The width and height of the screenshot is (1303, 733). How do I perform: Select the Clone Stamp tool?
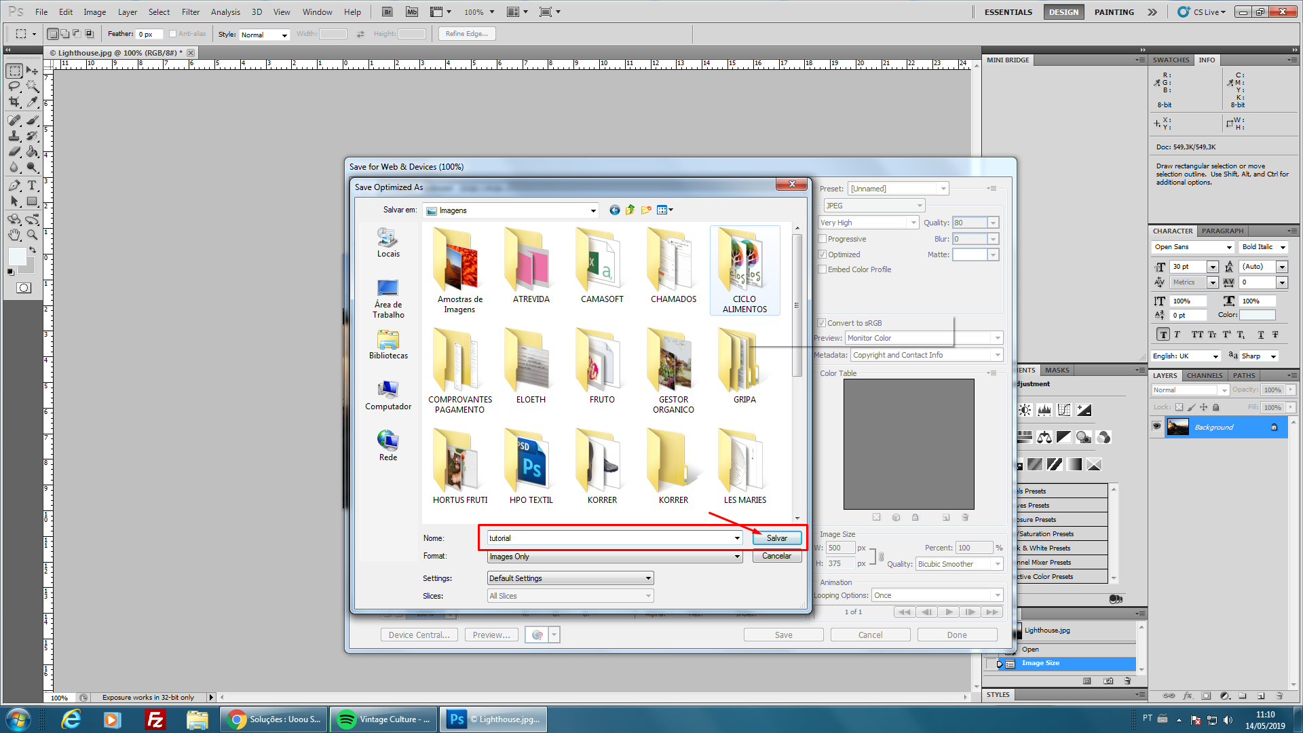click(x=14, y=136)
